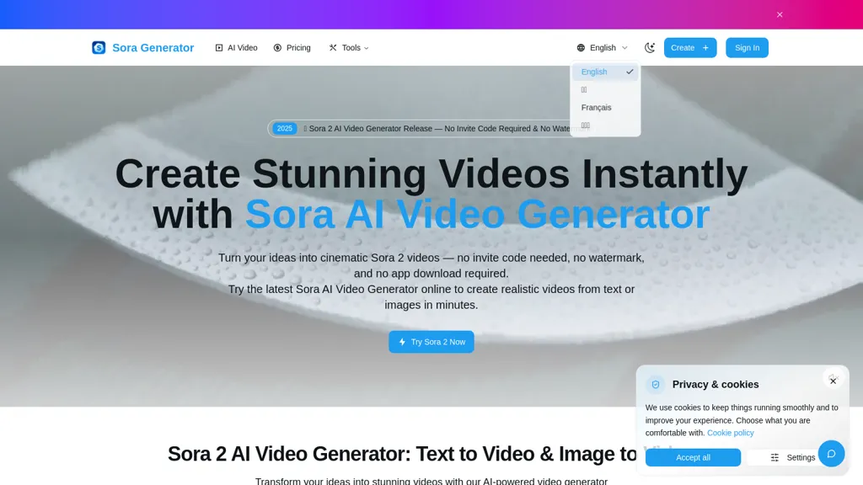This screenshot has height=485, width=863.
Task: Click the sliders icon beside Settings
Action: click(775, 457)
